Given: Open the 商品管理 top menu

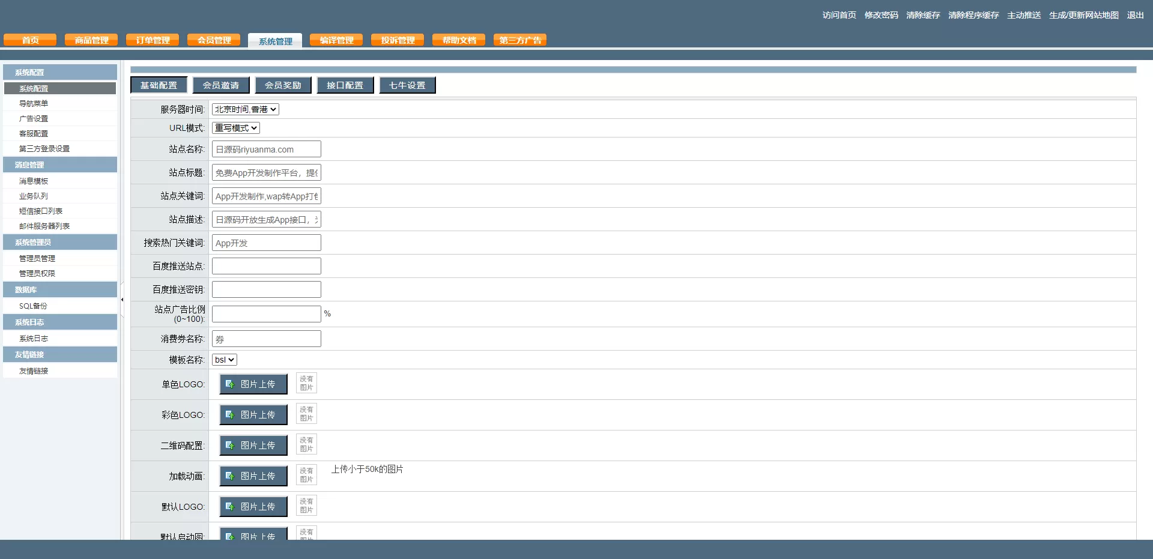Looking at the screenshot, I should pyautogui.click(x=91, y=40).
